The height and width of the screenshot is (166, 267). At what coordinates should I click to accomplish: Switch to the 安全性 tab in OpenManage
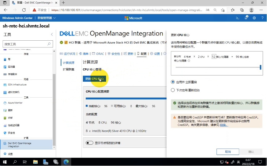click(x=114, y=54)
